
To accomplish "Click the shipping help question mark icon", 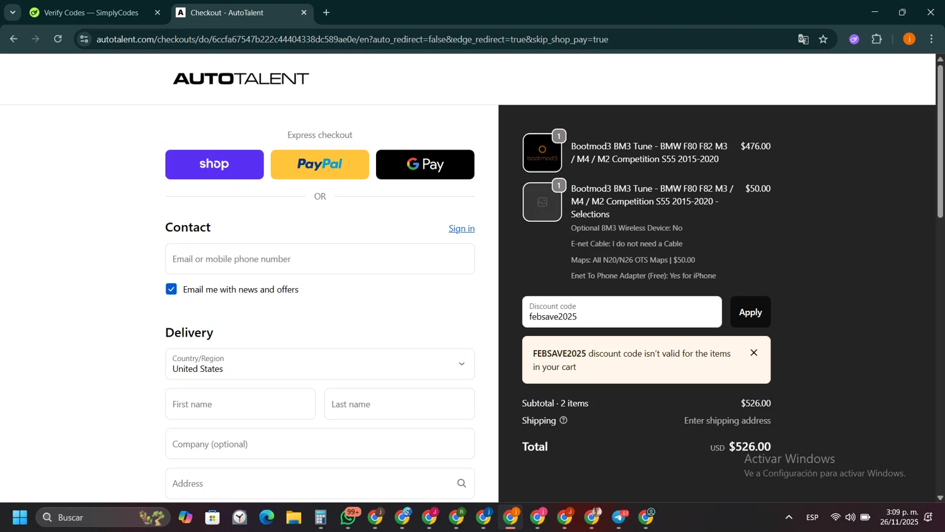I will coord(563,420).
